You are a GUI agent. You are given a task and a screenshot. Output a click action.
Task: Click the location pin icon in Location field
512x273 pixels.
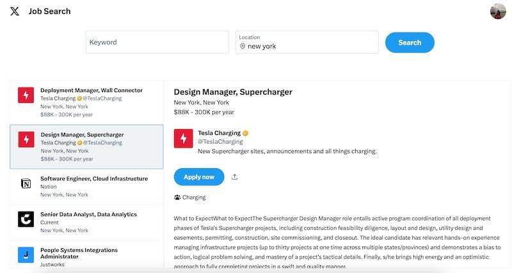click(243, 46)
